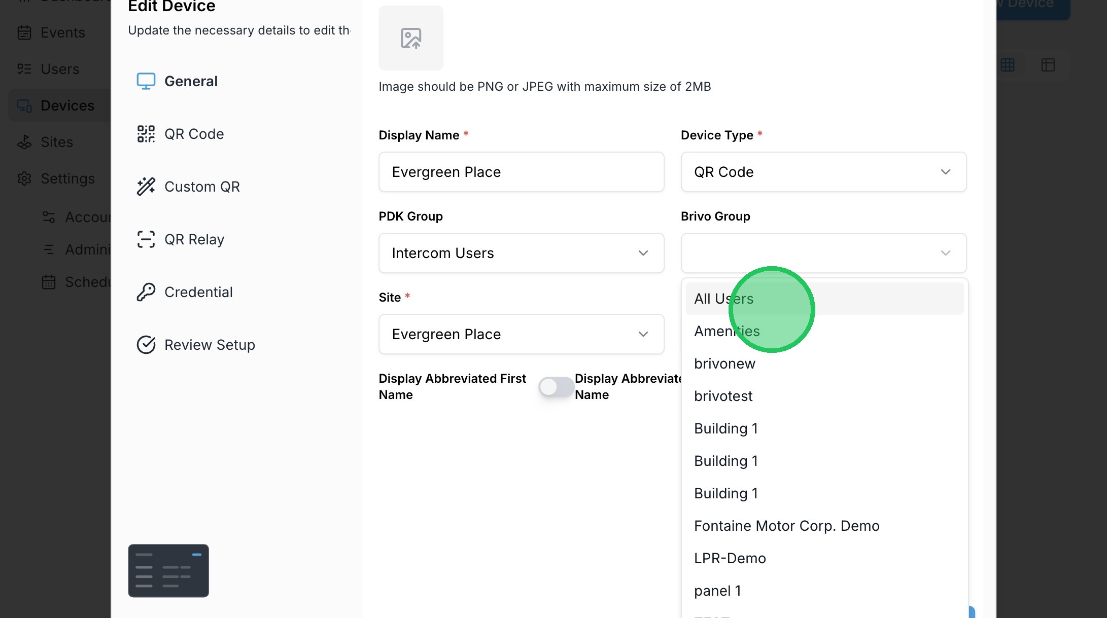Click the dark layout preview thumbnail
1107x618 pixels.
168,570
